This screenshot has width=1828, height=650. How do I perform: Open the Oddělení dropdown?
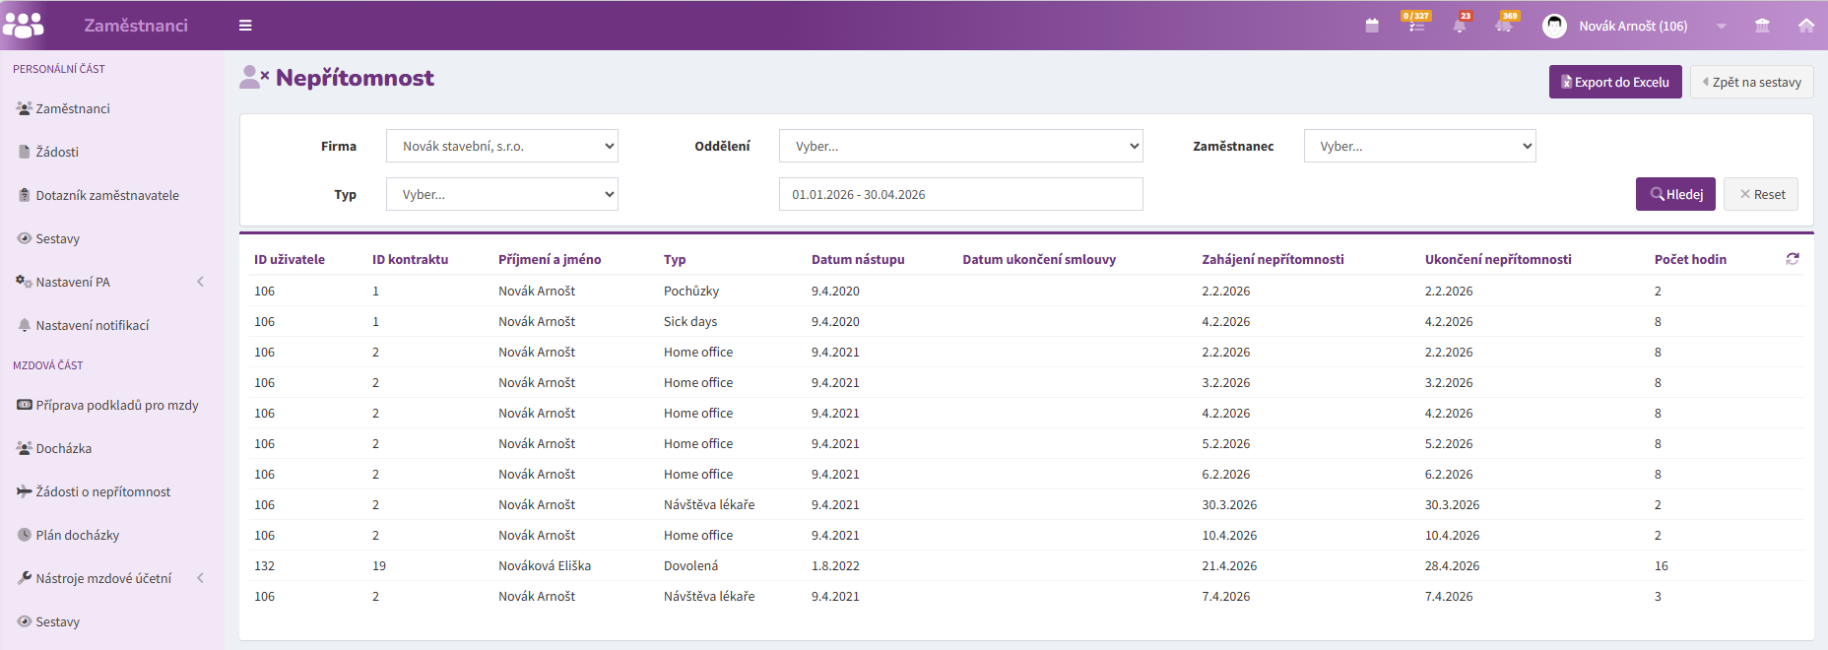(x=960, y=146)
